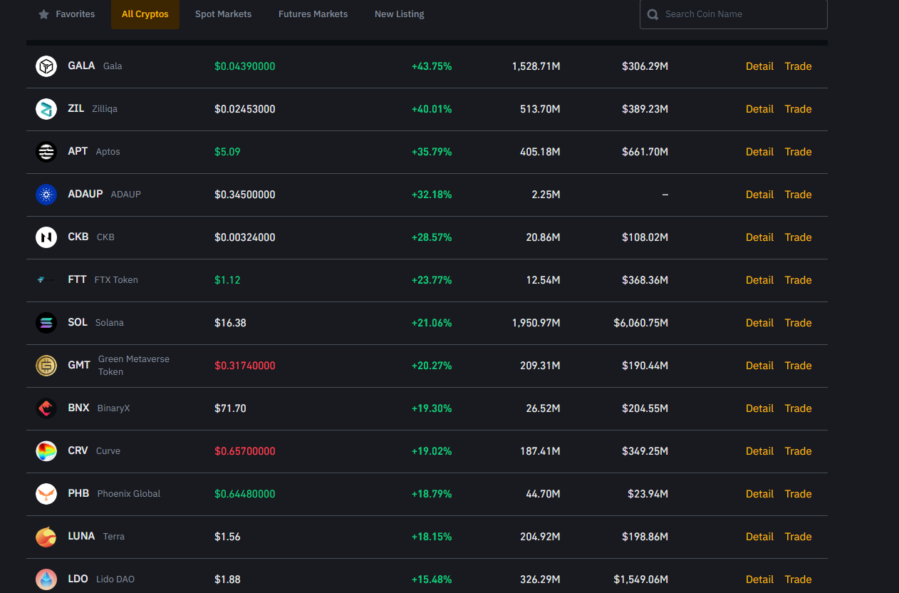Open Detail link for BNX
Image resolution: width=899 pixels, height=593 pixels.
tap(759, 408)
